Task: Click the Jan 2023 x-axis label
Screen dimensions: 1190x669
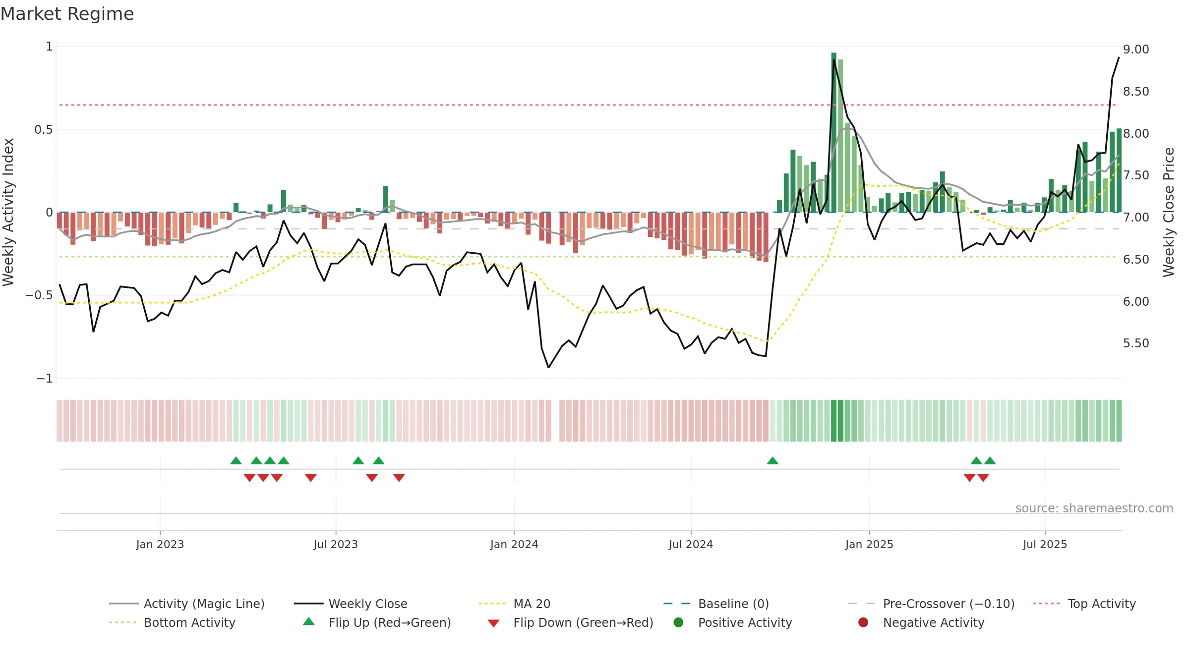Action: point(160,544)
